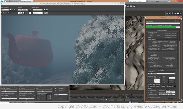The image size is (183, 109).
Task: Click red X to clear Final Gather cache
Action: coord(66,91)
